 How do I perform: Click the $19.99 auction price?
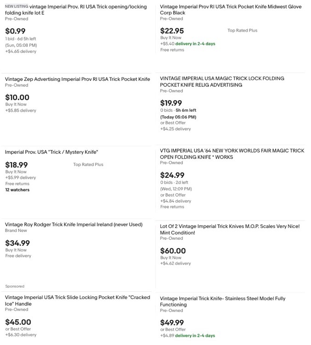pos(171,103)
